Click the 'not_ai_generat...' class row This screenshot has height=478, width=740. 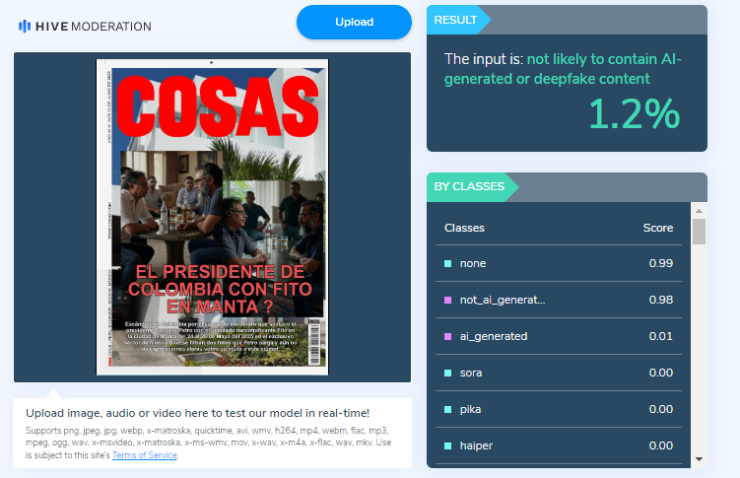coord(559,300)
